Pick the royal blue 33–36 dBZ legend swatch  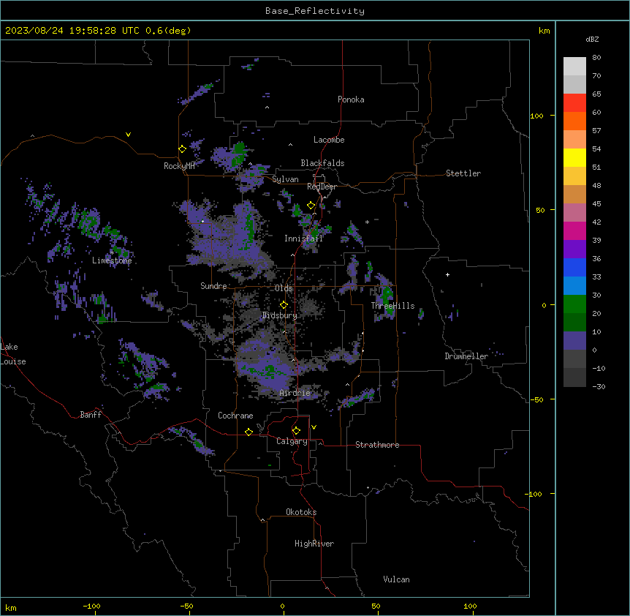(x=574, y=268)
